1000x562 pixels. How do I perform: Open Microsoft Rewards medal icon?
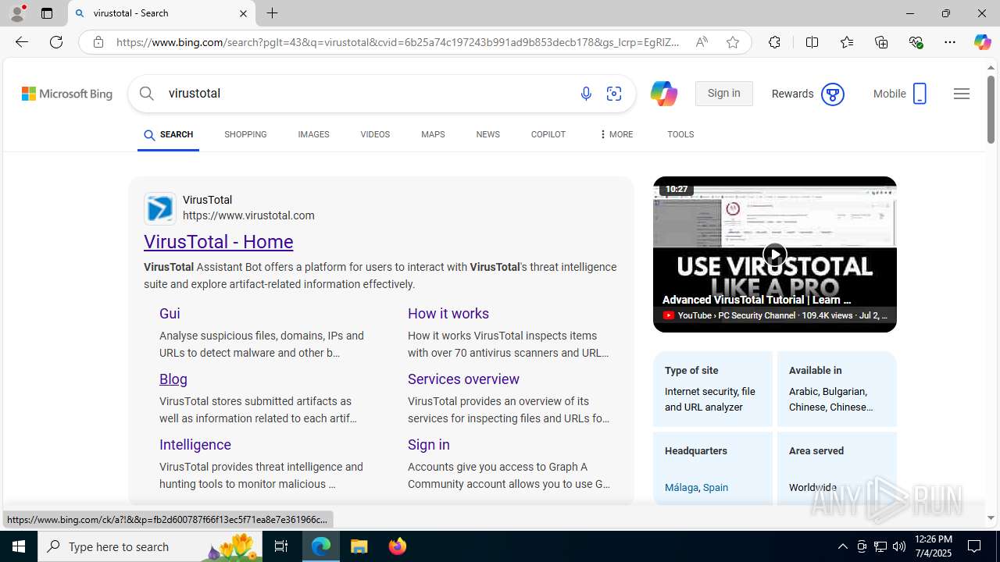click(833, 94)
